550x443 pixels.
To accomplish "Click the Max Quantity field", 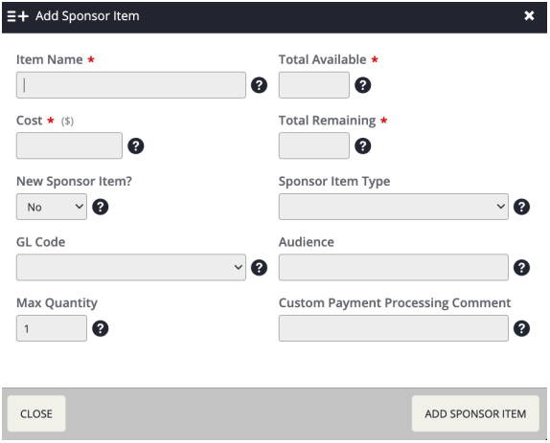I will 52,328.
